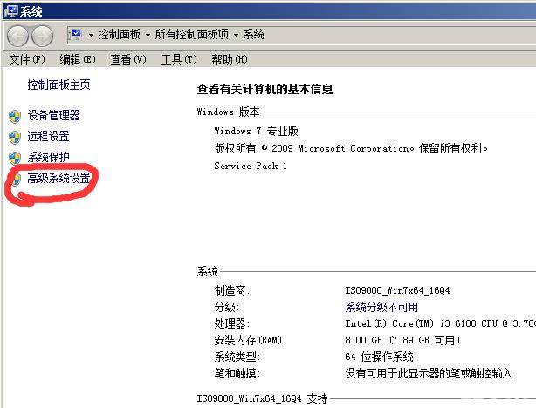This screenshot has width=536, height=408.
Task: Open the 文件(F) menu
Action: click(27, 59)
